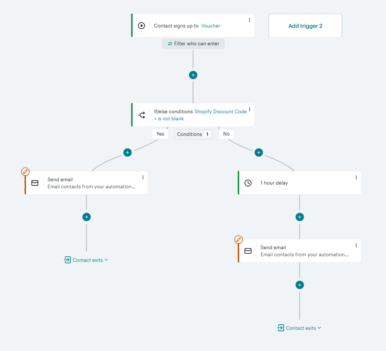Click the envelope icon on the Yes-branch Send email step
386x351 pixels.
click(x=35, y=183)
